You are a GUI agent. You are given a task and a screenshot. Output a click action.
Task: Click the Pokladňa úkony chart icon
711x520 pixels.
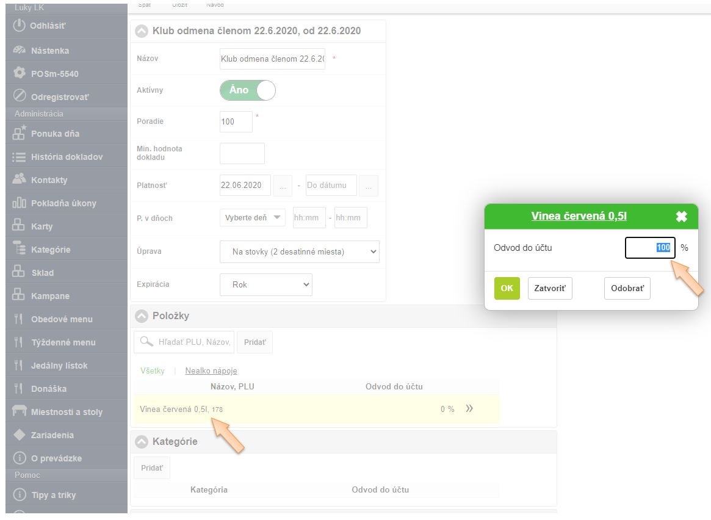pyautogui.click(x=20, y=203)
